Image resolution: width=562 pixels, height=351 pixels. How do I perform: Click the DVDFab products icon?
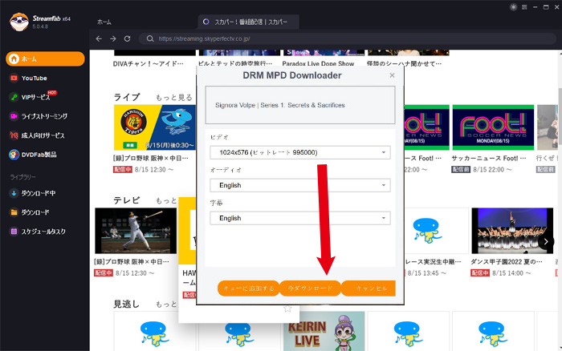[x=14, y=155]
